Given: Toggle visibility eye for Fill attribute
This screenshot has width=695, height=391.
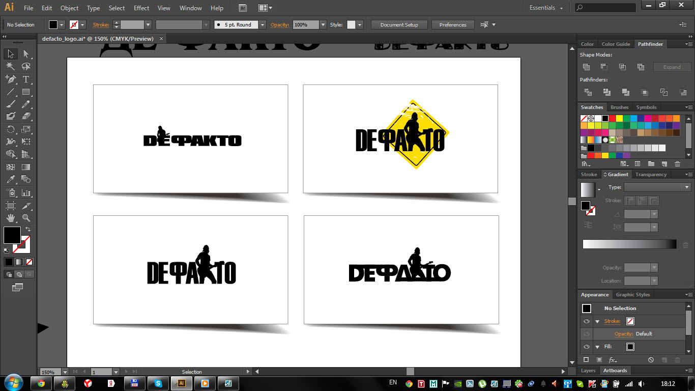Looking at the screenshot, I should (x=587, y=347).
